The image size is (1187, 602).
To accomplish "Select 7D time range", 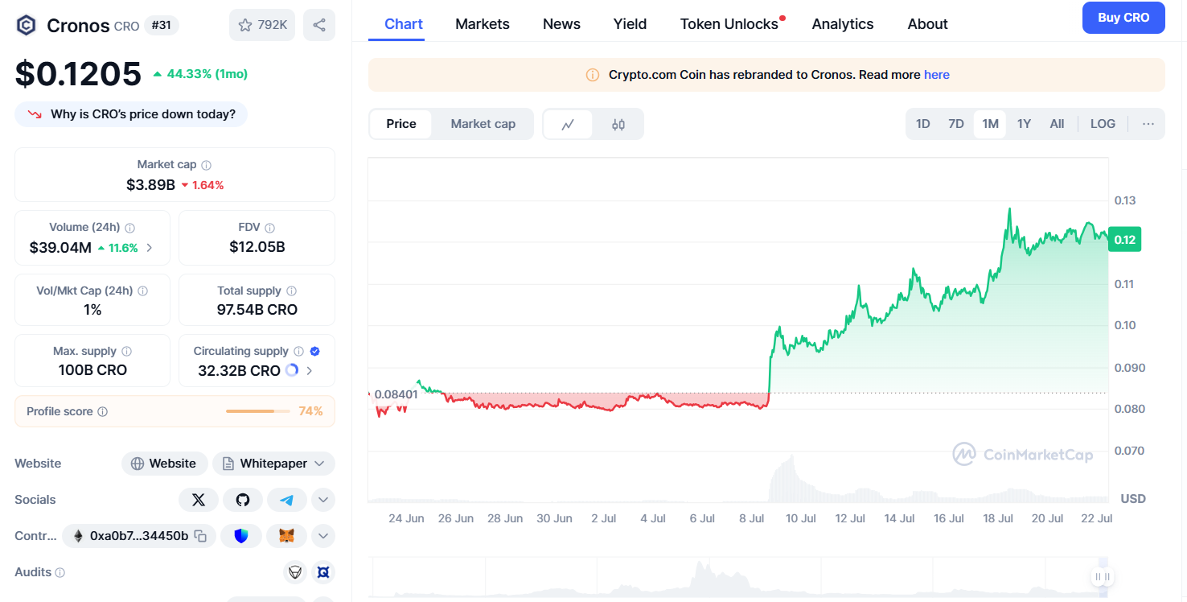I will click(x=956, y=124).
